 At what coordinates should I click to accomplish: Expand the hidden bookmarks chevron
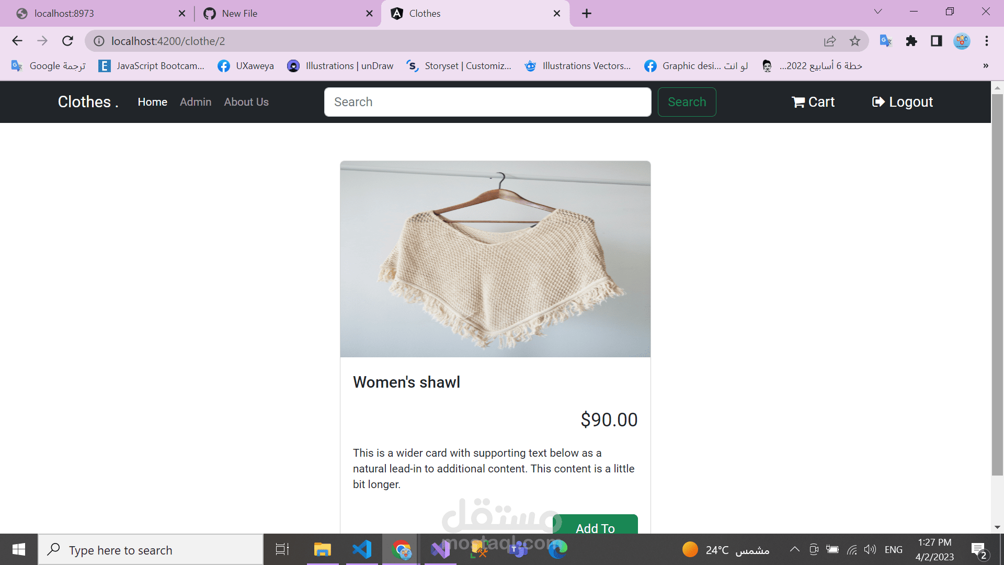(986, 66)
